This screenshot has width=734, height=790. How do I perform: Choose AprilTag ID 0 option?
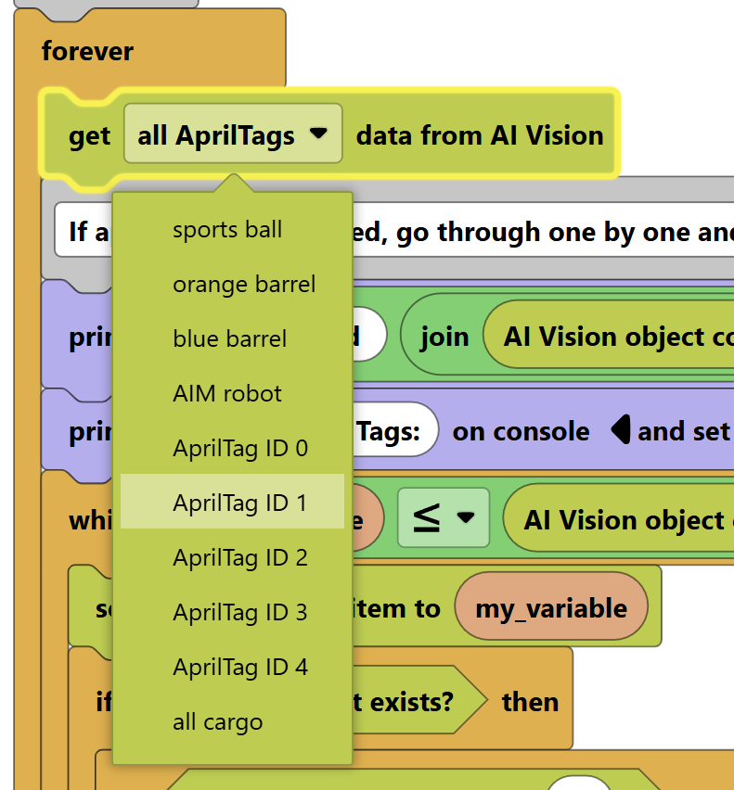pos(239,449)
